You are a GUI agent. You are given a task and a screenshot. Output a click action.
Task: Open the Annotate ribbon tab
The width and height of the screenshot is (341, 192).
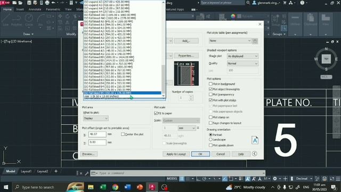tap(35, 10)
